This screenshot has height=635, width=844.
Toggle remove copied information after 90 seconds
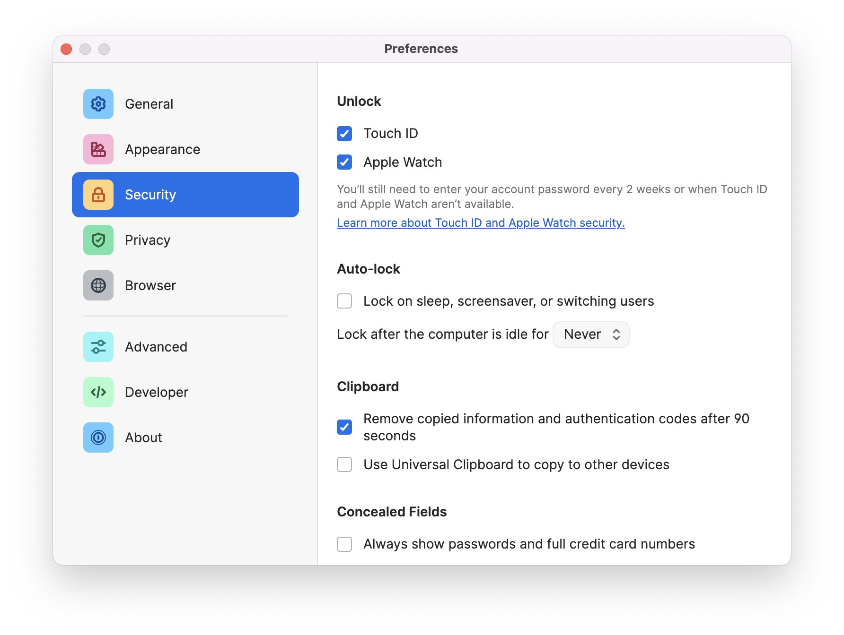point(344,427)
